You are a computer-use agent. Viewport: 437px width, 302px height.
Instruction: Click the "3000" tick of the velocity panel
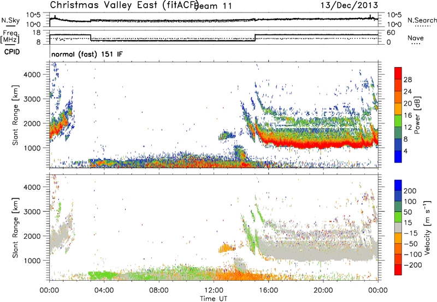tap(32, 212)
